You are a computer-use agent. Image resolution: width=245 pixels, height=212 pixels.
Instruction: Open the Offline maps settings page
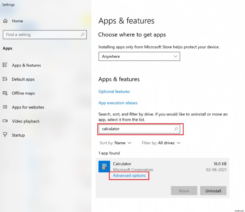click(x=23, y=93)
